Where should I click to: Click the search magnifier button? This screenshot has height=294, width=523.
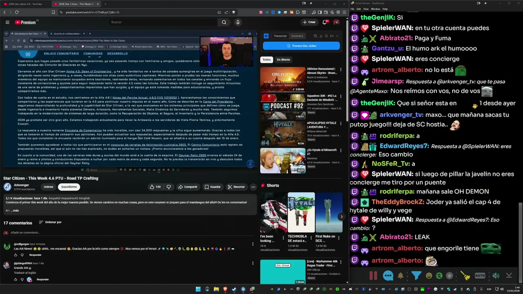tap(224, 22)
